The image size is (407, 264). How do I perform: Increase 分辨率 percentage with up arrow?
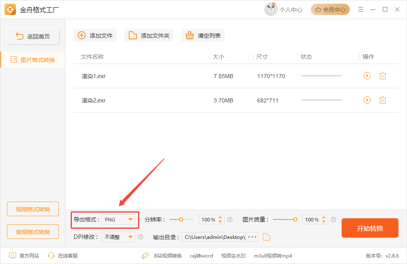click(220, 217)
